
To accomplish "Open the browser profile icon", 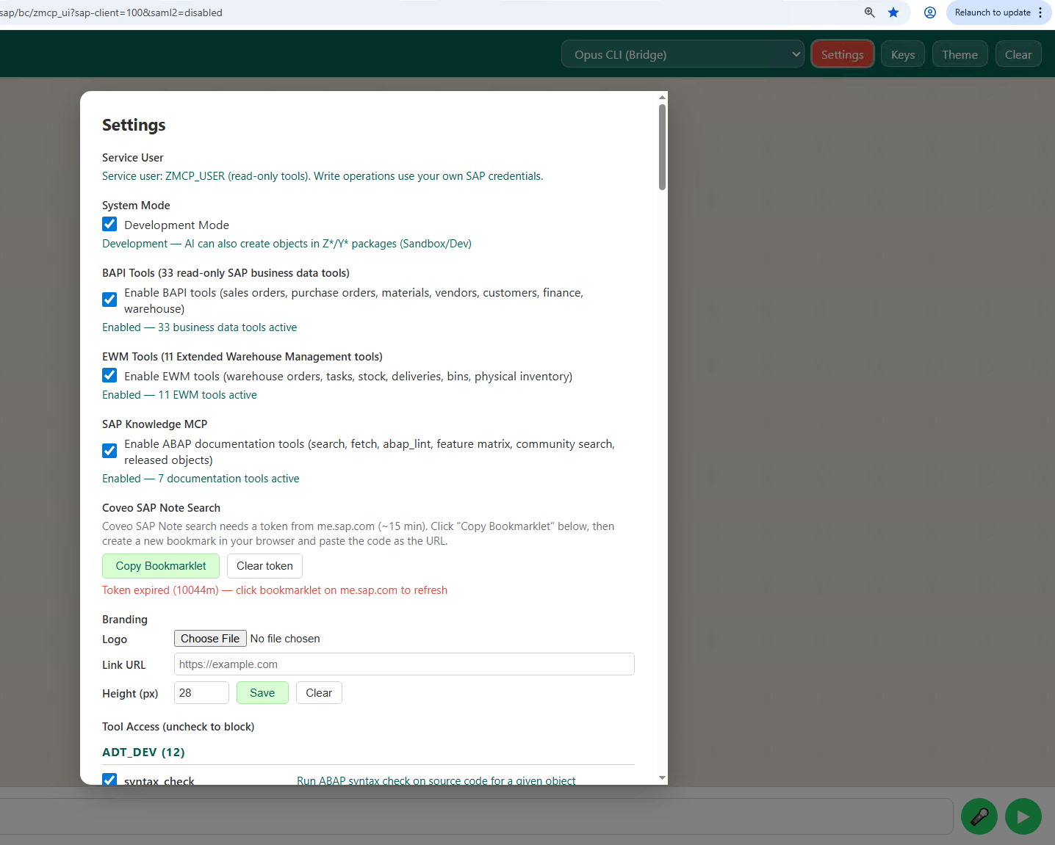I will (930, 12).
